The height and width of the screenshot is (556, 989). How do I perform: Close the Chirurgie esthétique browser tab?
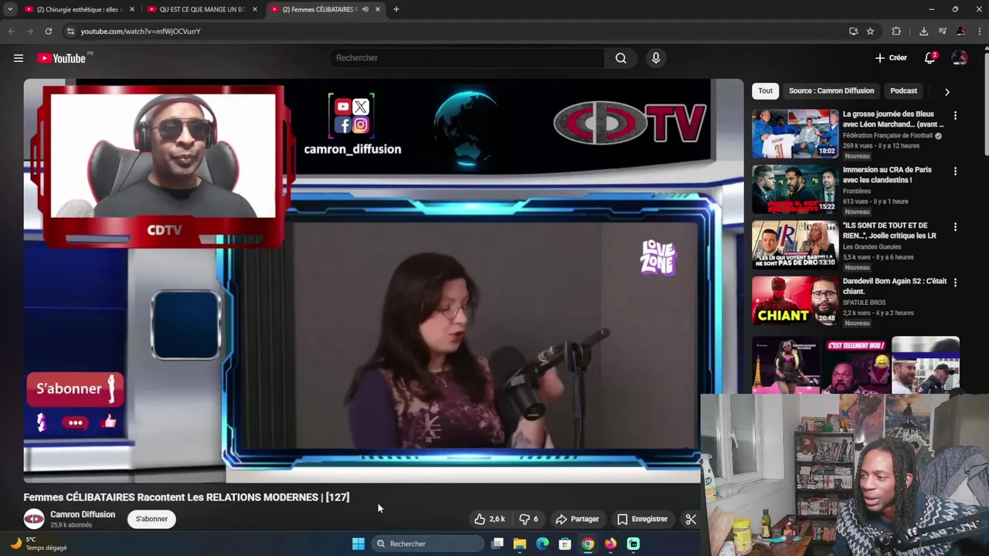[132, 9]
